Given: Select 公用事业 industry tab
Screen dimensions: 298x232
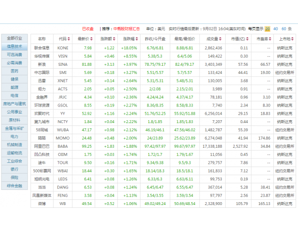Looking at the screenshot, I should (15, 112).
